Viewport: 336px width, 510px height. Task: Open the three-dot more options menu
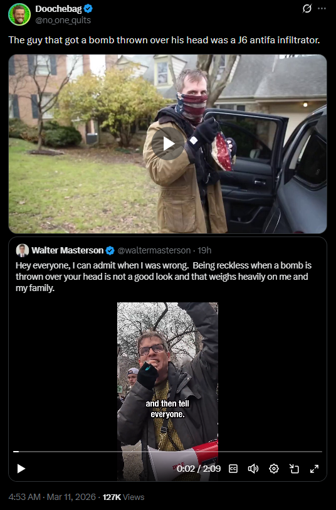coord(322,8)
